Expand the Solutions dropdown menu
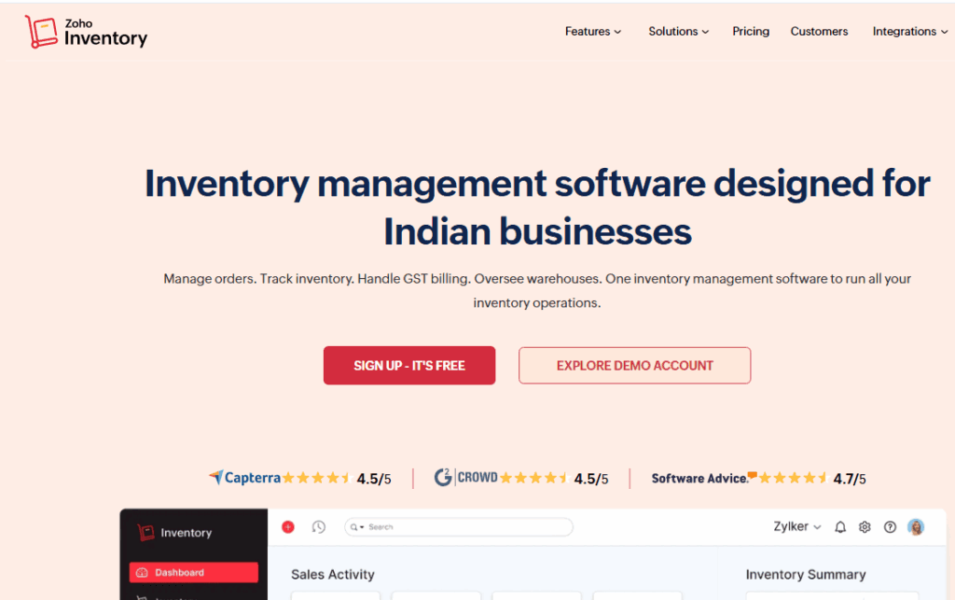This screenshot has height=600, width=955. click(678, 32)
